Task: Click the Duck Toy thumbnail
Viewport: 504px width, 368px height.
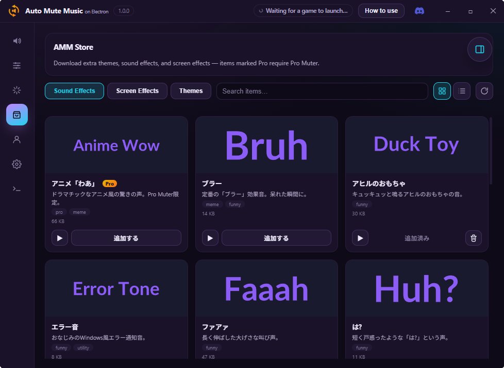Action: point(416,145)
